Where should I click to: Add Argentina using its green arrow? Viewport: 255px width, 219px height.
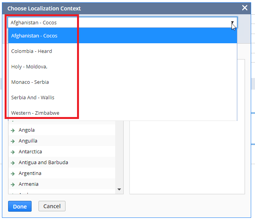pos(13,174)
